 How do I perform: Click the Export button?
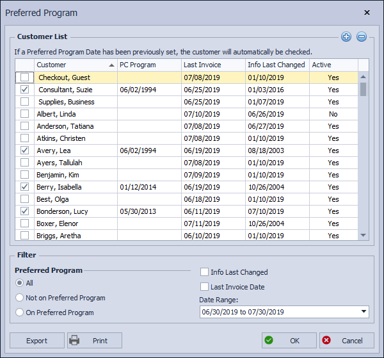(x=37, y=340)
